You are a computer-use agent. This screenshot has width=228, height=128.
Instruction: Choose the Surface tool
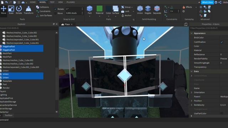point(115,10)
